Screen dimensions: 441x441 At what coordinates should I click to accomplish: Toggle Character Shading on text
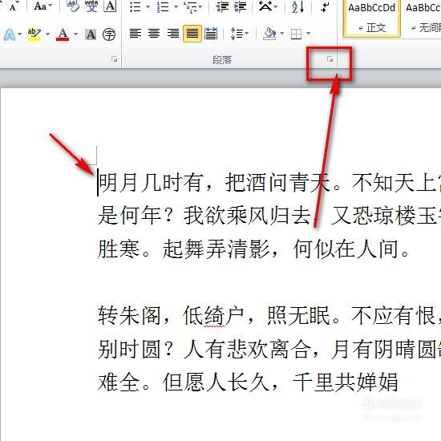(91, 34)
